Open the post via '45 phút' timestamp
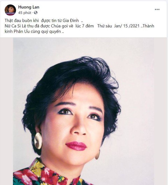 pos(24,13)
